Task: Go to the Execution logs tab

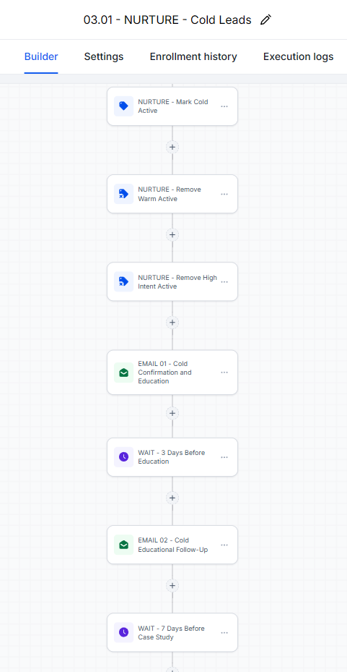Action: 298,56
